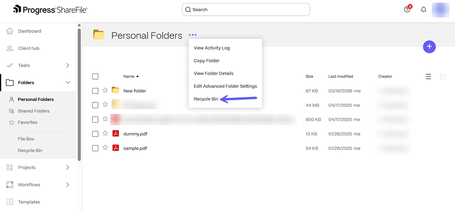455x212 pixels.
Task: Switch to grid view icon
Action: 443,76
